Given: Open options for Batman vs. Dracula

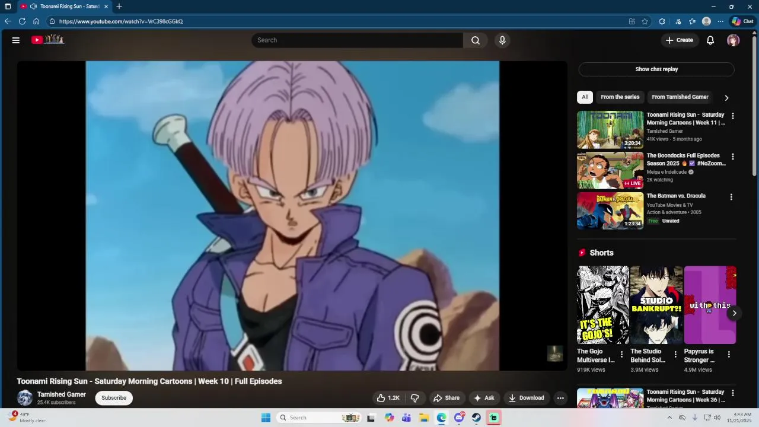Looking at the screenshot, I should (731, 197).
